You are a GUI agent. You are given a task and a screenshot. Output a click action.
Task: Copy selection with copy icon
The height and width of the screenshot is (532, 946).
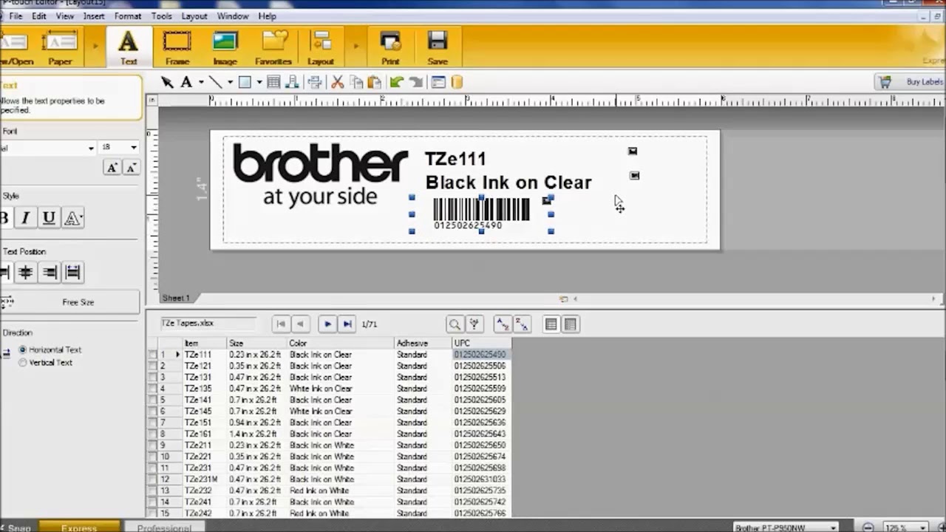tap(356, 82)
